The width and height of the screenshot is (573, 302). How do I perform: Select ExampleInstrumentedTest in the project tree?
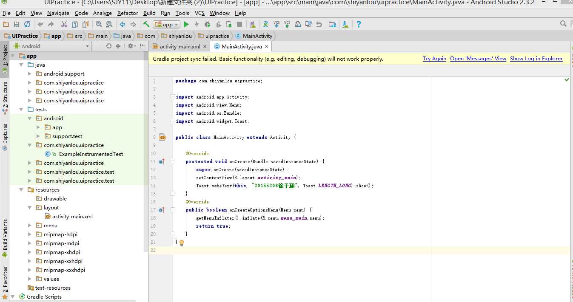coord(91,154)
